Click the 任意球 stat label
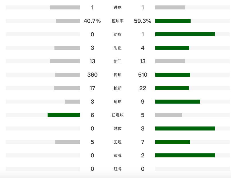Screen dimensions: 231x178 118,115
